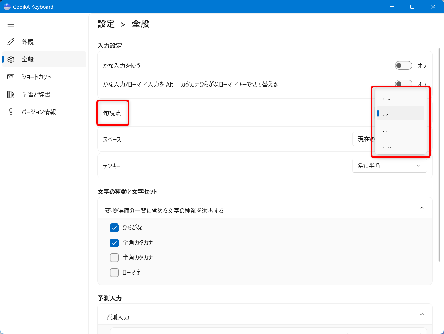444x334 pixels.
Task: Open the hamburger navigation menu
Action: (x=11, y=24)
